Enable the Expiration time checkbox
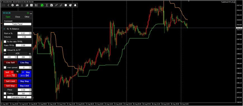The height and width of the screenshot is (106, 243). coord(5,97)
